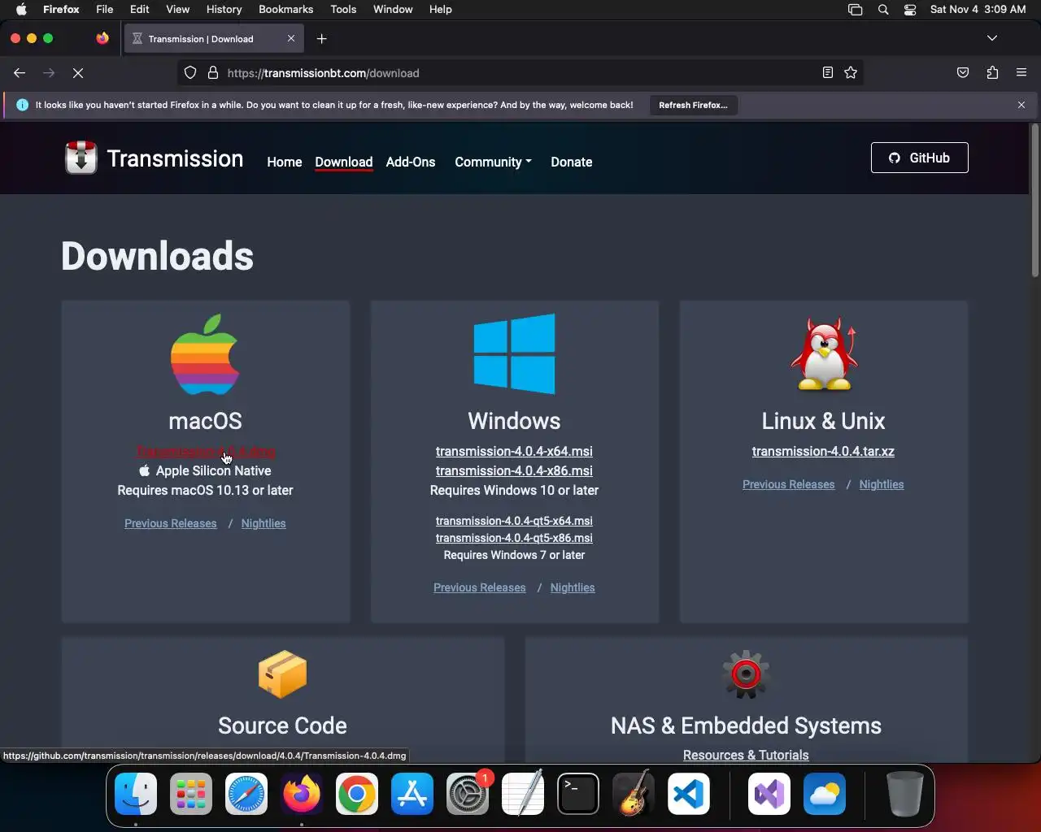The image size is (1041, 832).
Task: Open macOS Previous Releases link
Action: 171,523
